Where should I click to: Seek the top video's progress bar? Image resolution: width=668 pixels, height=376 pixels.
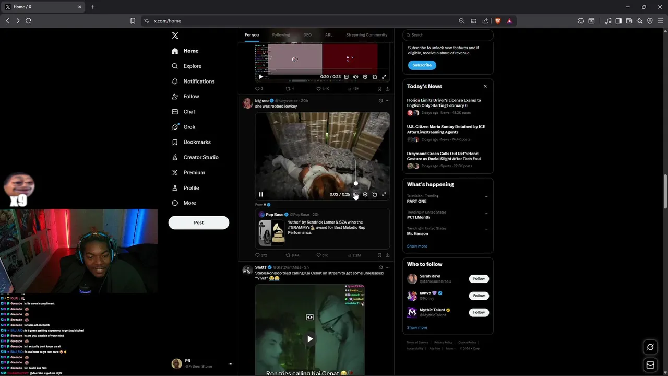point(322,69)
